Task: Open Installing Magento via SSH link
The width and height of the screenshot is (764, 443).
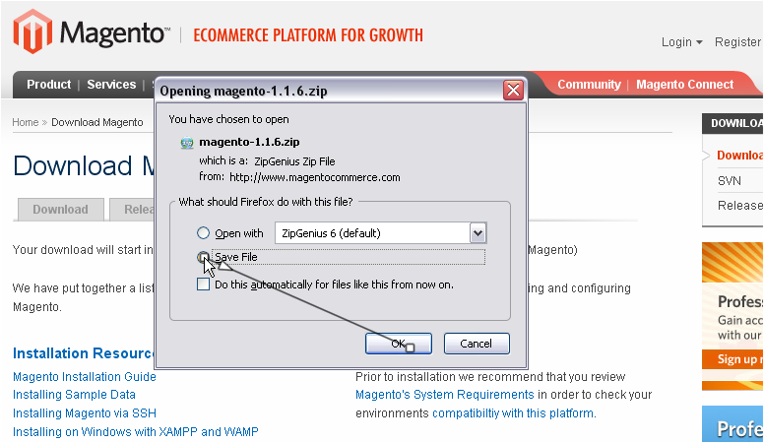Action: [84, 412]
